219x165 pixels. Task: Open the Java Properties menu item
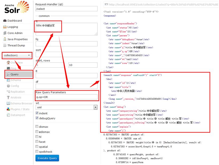(x=17, y=39)
